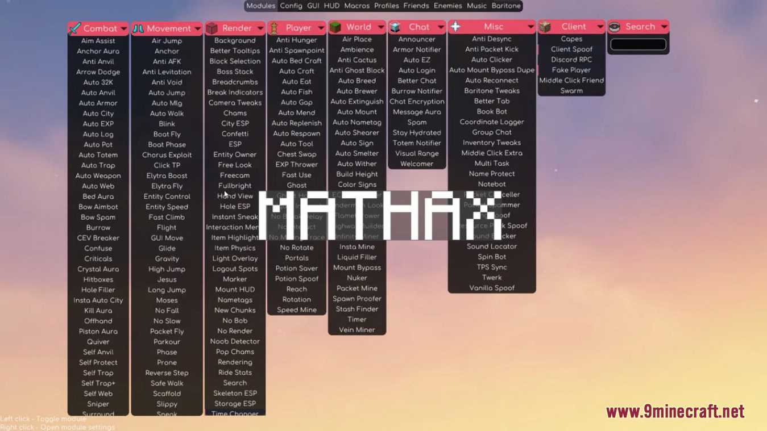Screen dimensions: 767x431
Task: Click the armor stand icon on Player panel
Action: (x=274, y=28)
